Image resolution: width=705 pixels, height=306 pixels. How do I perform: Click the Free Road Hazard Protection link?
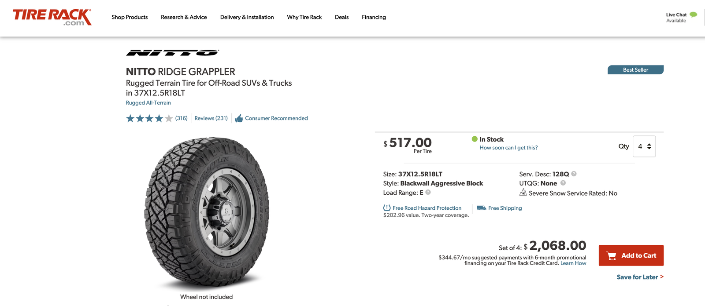click(x=427, y=208)
